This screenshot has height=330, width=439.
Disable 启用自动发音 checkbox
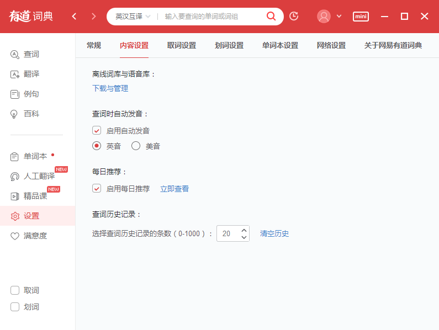[x=97, y=131]
